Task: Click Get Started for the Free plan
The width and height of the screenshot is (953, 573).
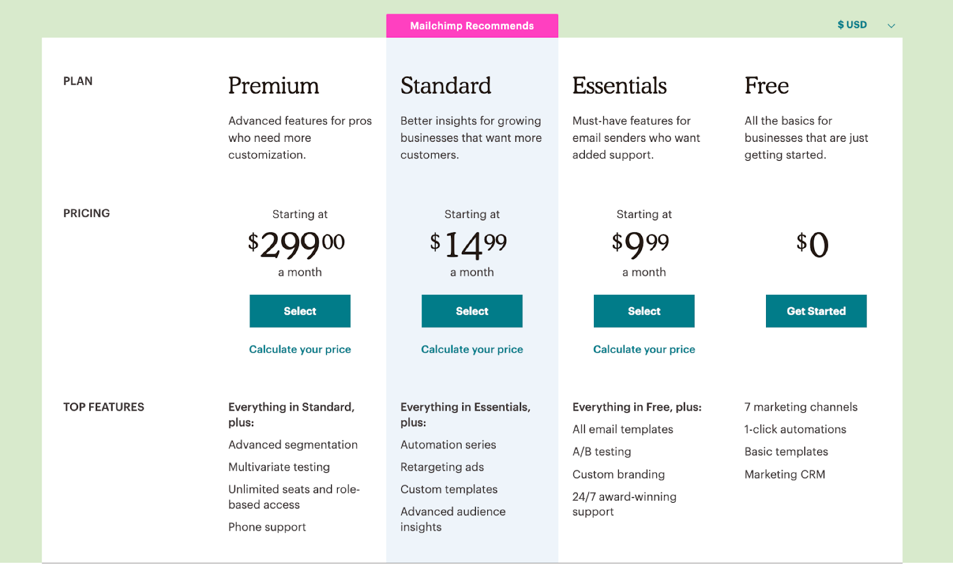Action: pyautogui.click(x=816, y=311)
